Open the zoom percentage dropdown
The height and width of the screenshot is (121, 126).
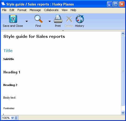(12, 118)
